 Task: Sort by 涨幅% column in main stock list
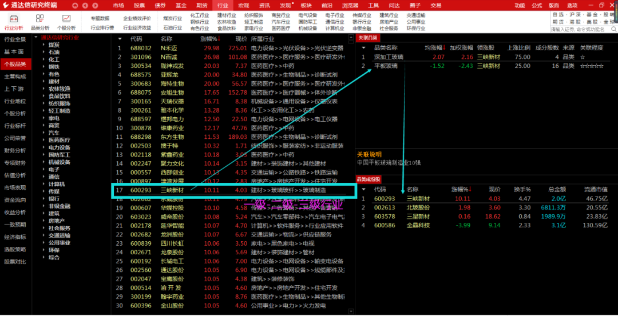tap(210, 39)
